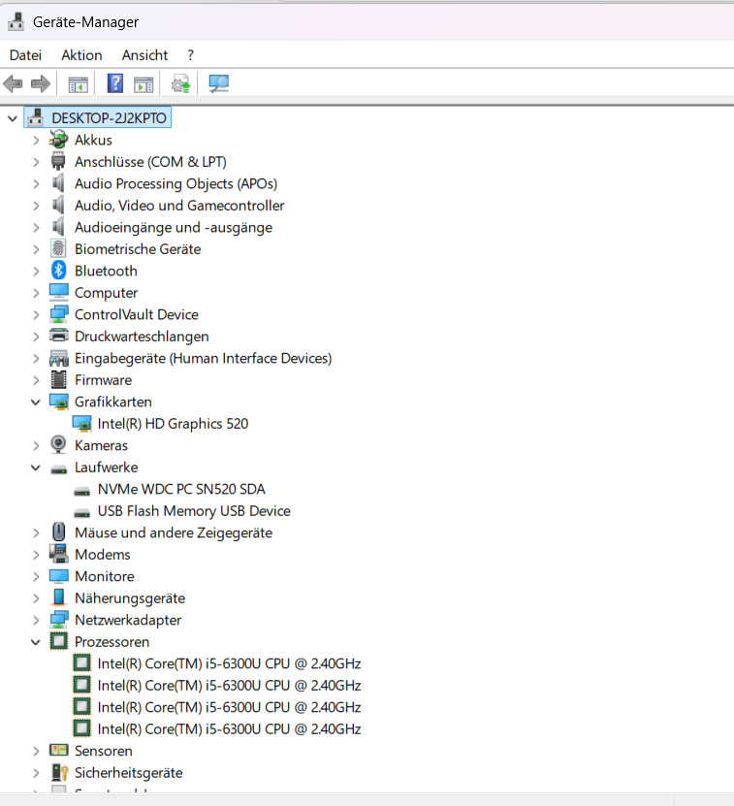
Task: Open the Ansicht menu
Action: (144, 55)
